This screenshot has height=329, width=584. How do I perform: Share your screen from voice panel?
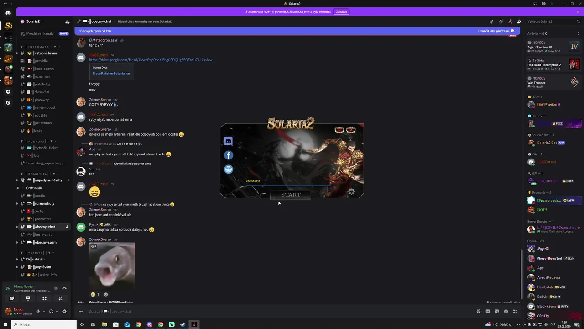[28, 298]
